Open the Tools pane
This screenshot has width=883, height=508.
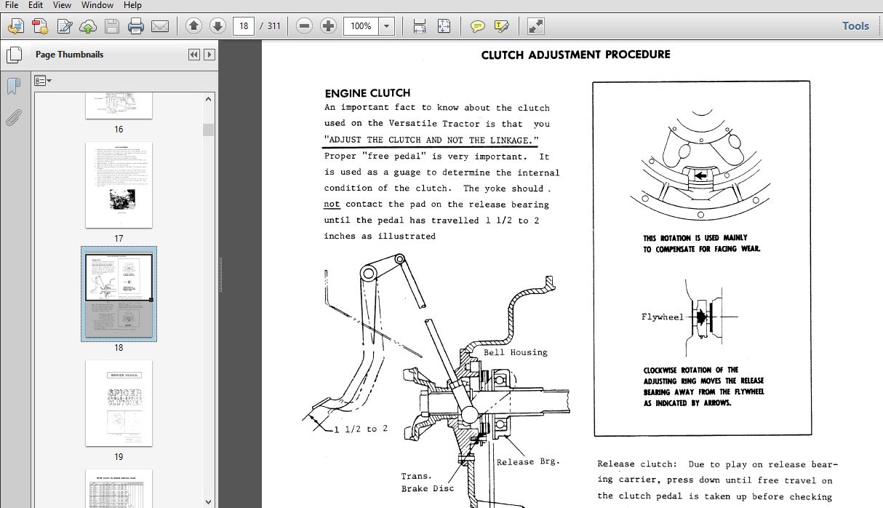855,26
